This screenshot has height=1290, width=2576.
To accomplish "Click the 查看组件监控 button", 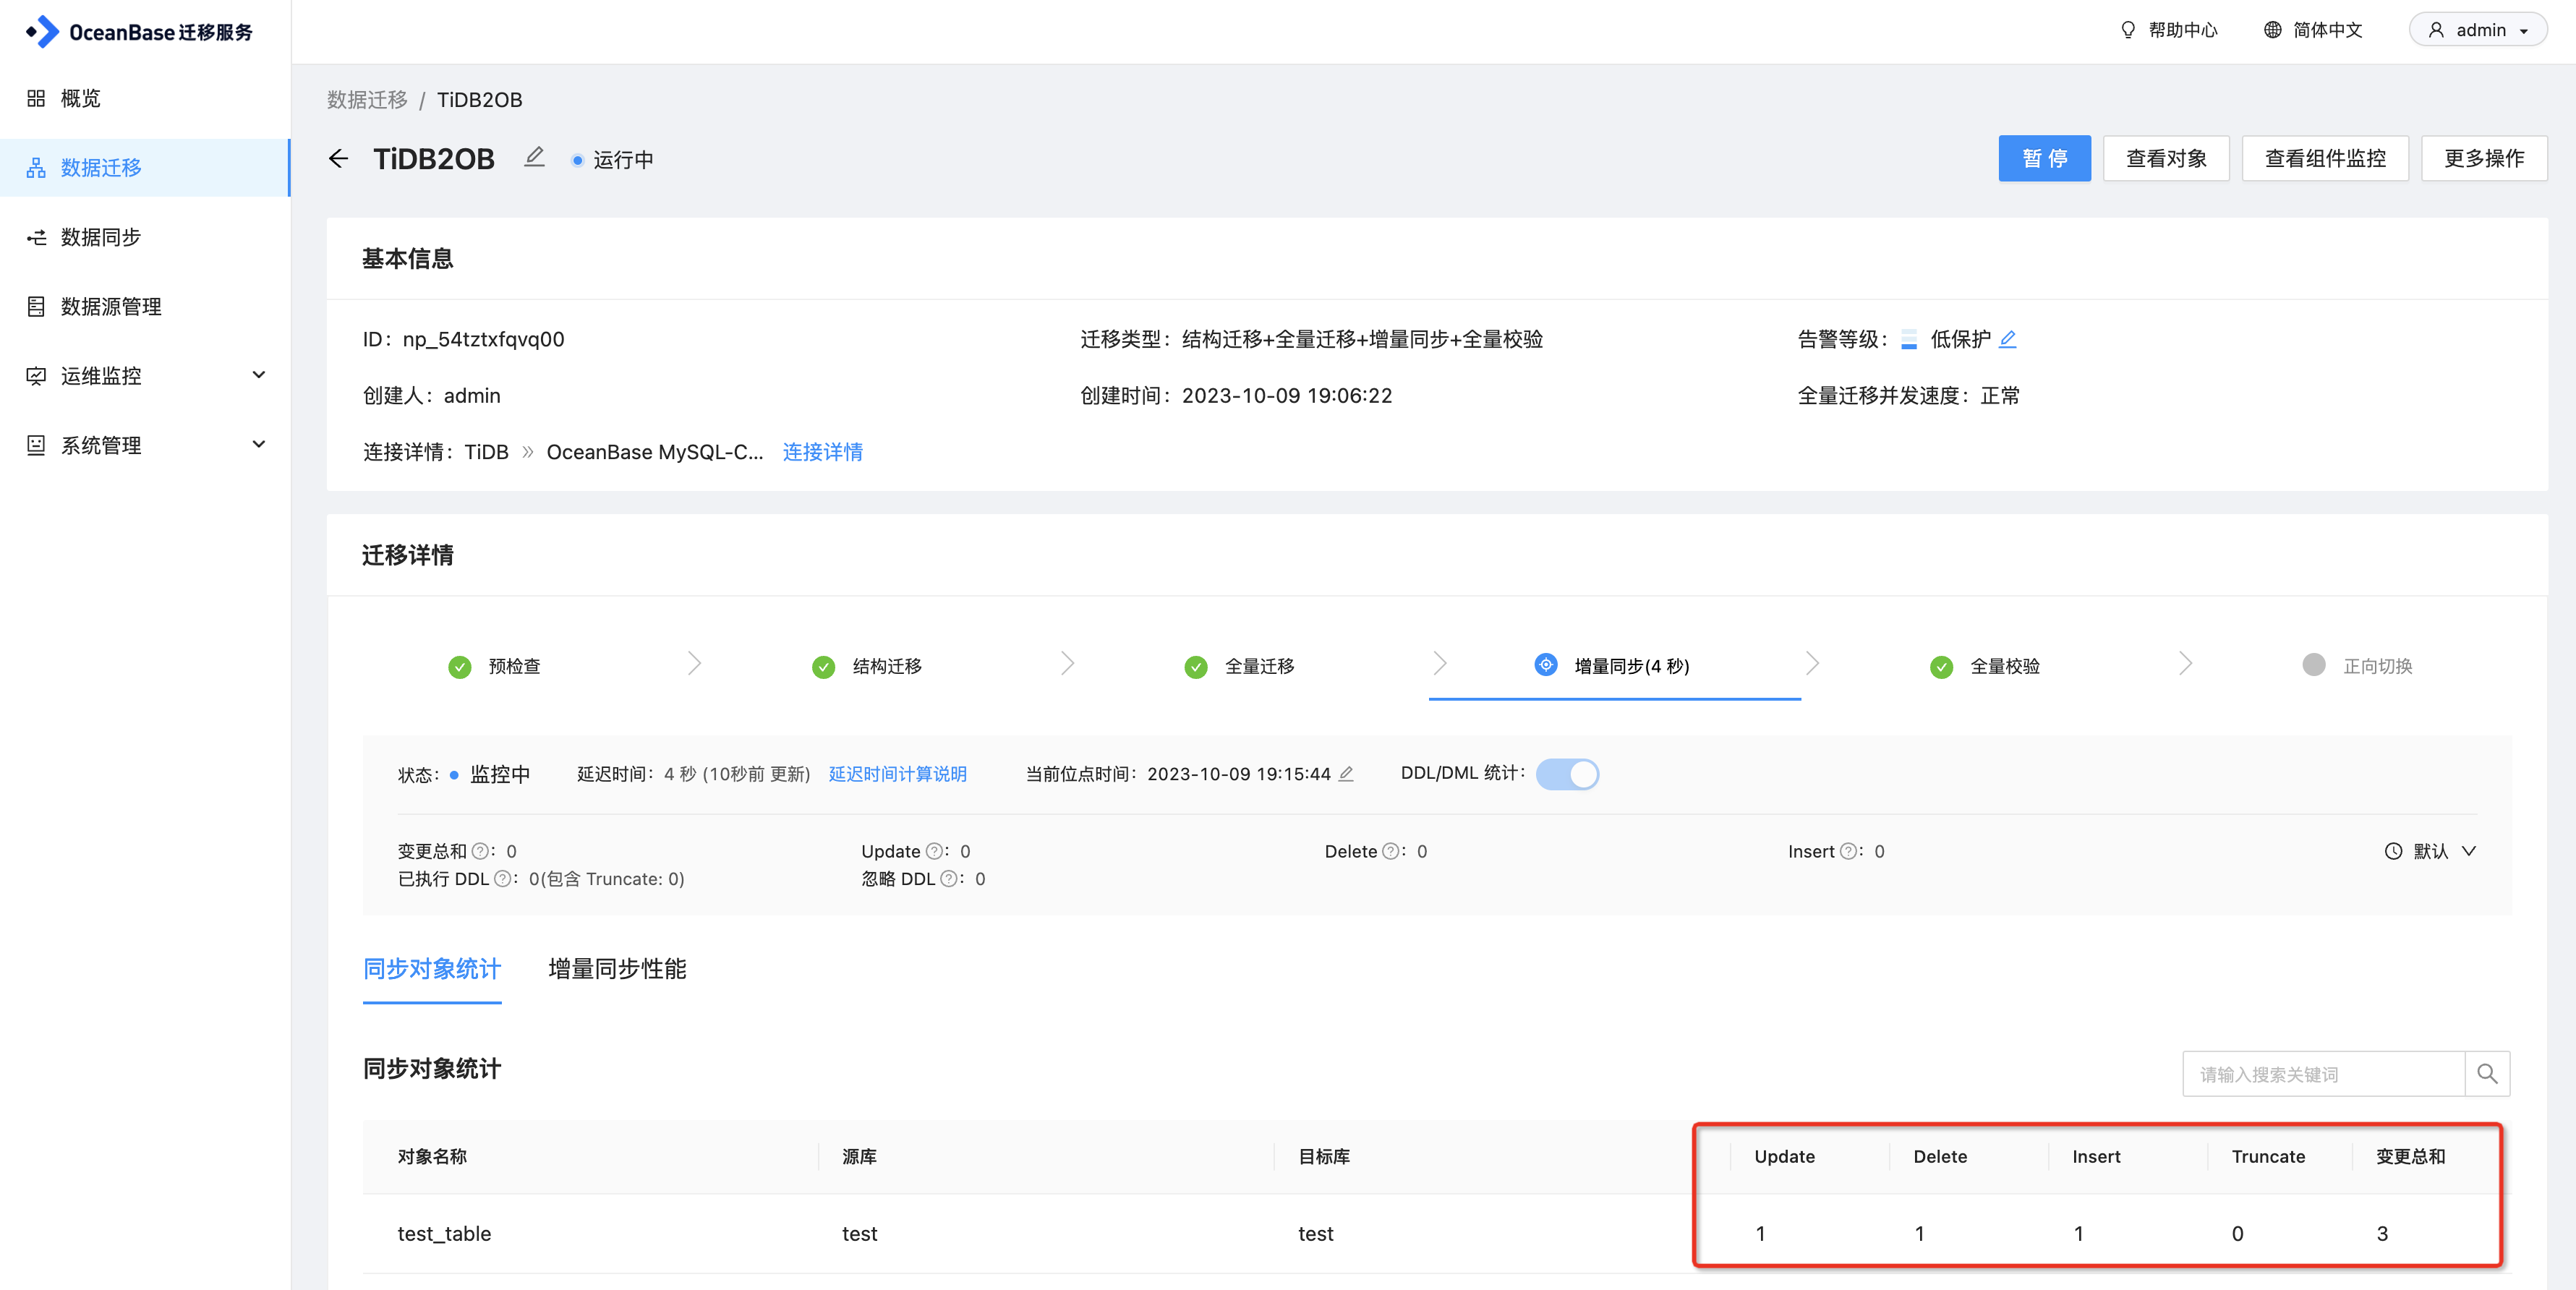I will click(x=2325, y=158).
